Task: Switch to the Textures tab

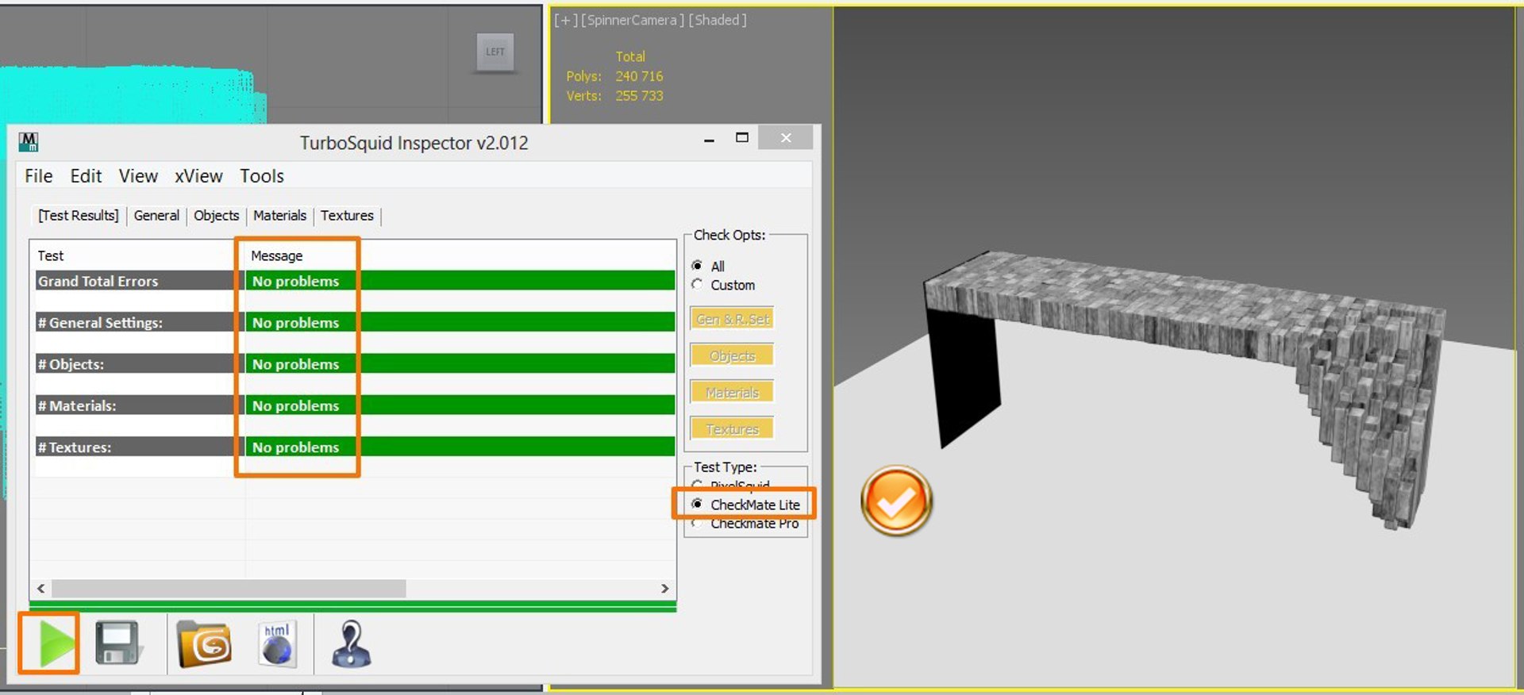Action: point(347,215)
